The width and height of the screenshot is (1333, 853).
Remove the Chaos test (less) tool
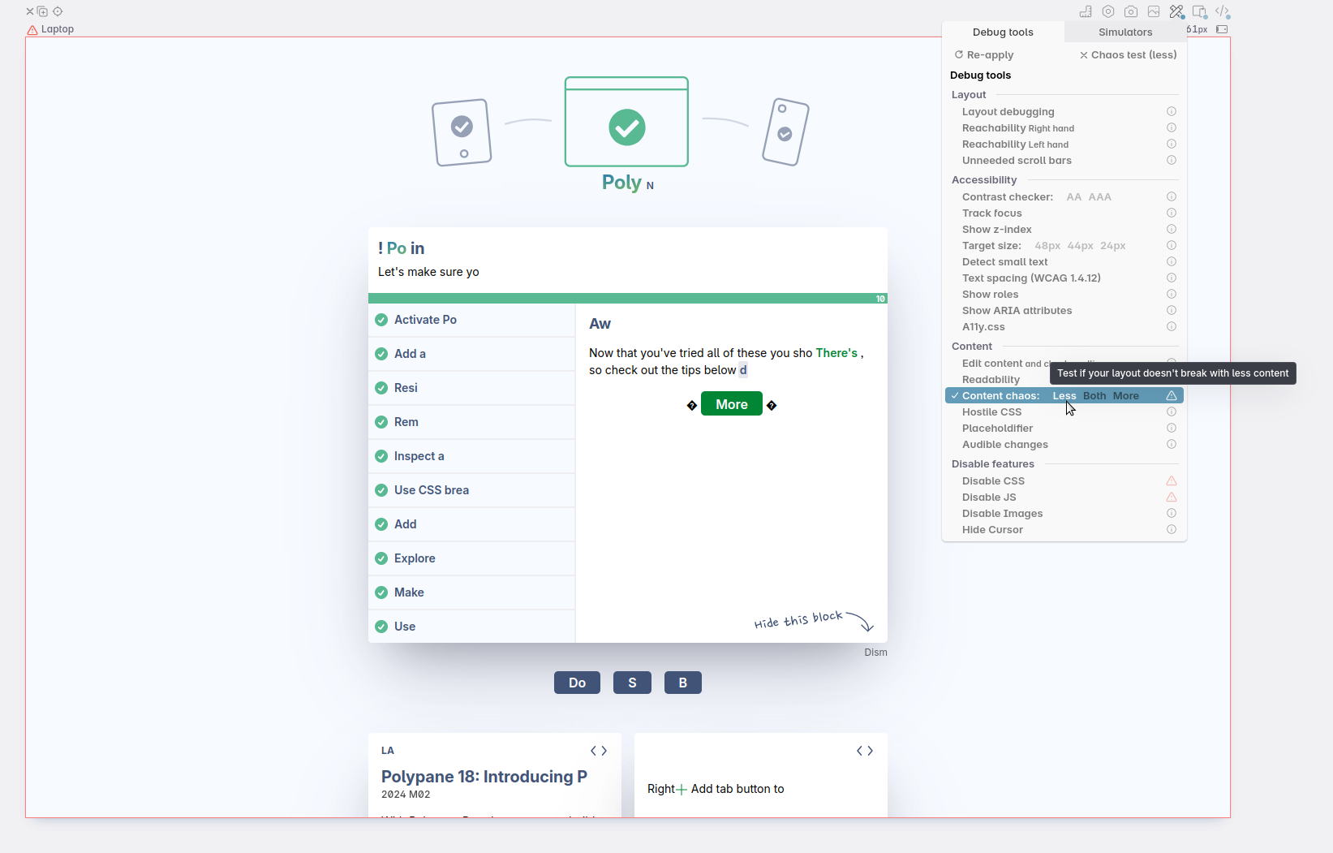tap(1129, 55)
